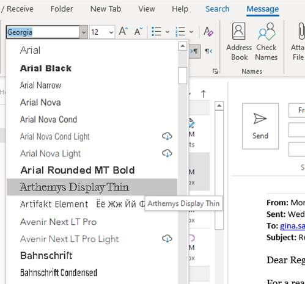The width and height of the screenshot is (305, 284).
Task: Expand the numbering style options
Action: point(191,32)
